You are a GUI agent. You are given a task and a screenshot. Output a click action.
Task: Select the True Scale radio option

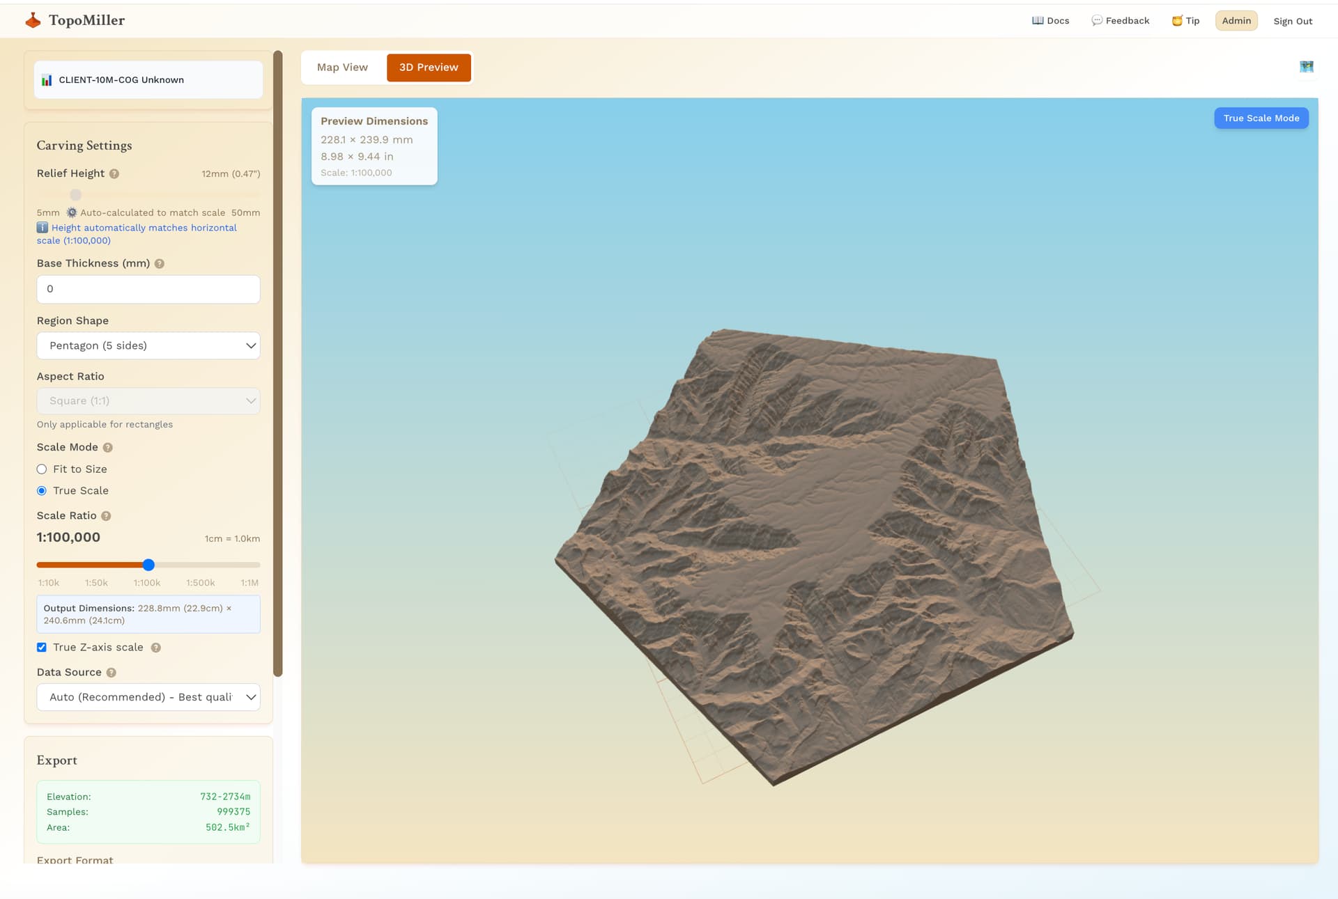[42, 491]
